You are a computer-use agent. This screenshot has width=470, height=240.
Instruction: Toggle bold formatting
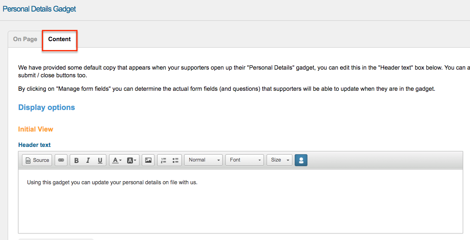pyautogui.click(x=76, y=160)
